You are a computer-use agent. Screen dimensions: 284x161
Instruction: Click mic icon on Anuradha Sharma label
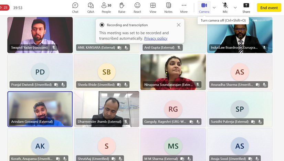(264, 84)
